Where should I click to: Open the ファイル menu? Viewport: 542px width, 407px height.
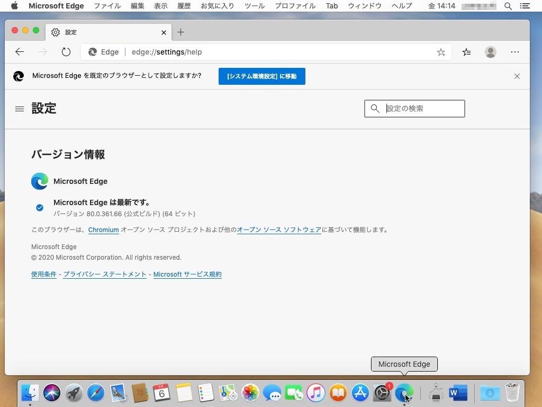pyautogui.click(x=107, y=6)
